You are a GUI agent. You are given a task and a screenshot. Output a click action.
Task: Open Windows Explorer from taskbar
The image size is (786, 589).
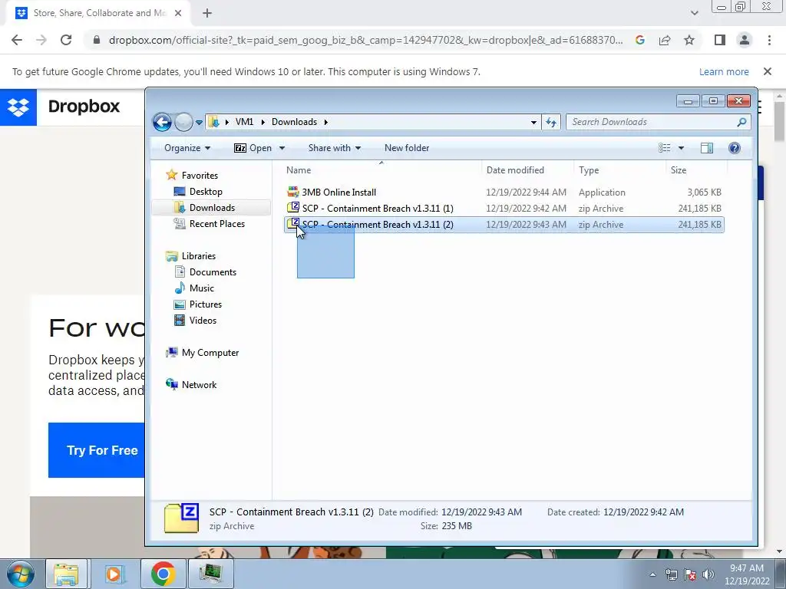(x=66, y=574)
